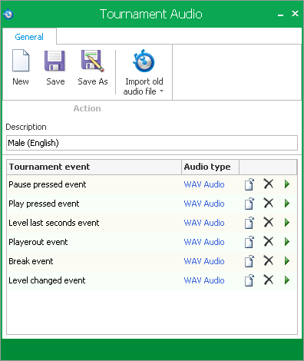The width and height of the screenshot is (304, 361).
Task: Close the Tournament Audio window
Action: pyautogui.click(x=295, y=13)
